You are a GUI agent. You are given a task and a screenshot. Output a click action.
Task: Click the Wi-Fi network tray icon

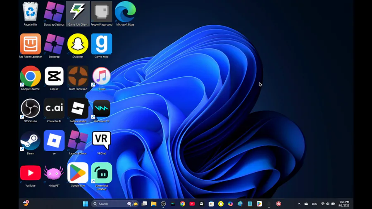tap(322, 204)
